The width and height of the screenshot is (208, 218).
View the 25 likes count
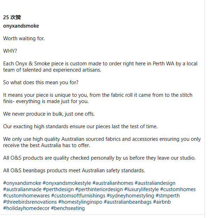12,17
